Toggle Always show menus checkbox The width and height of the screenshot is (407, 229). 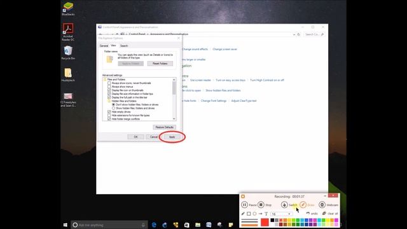tap(109, 87)
